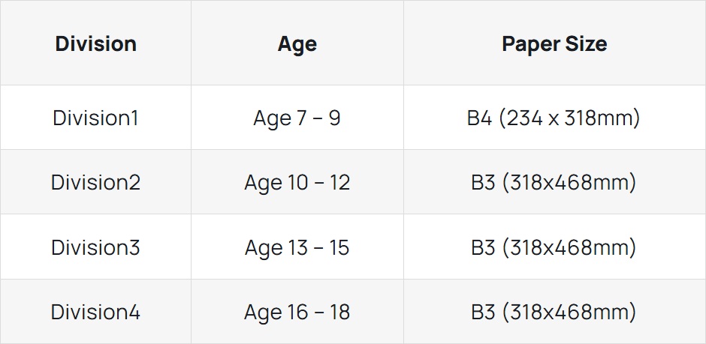Click the Division column header
Screen dimensions: 706x344
(x=95, y=43)
